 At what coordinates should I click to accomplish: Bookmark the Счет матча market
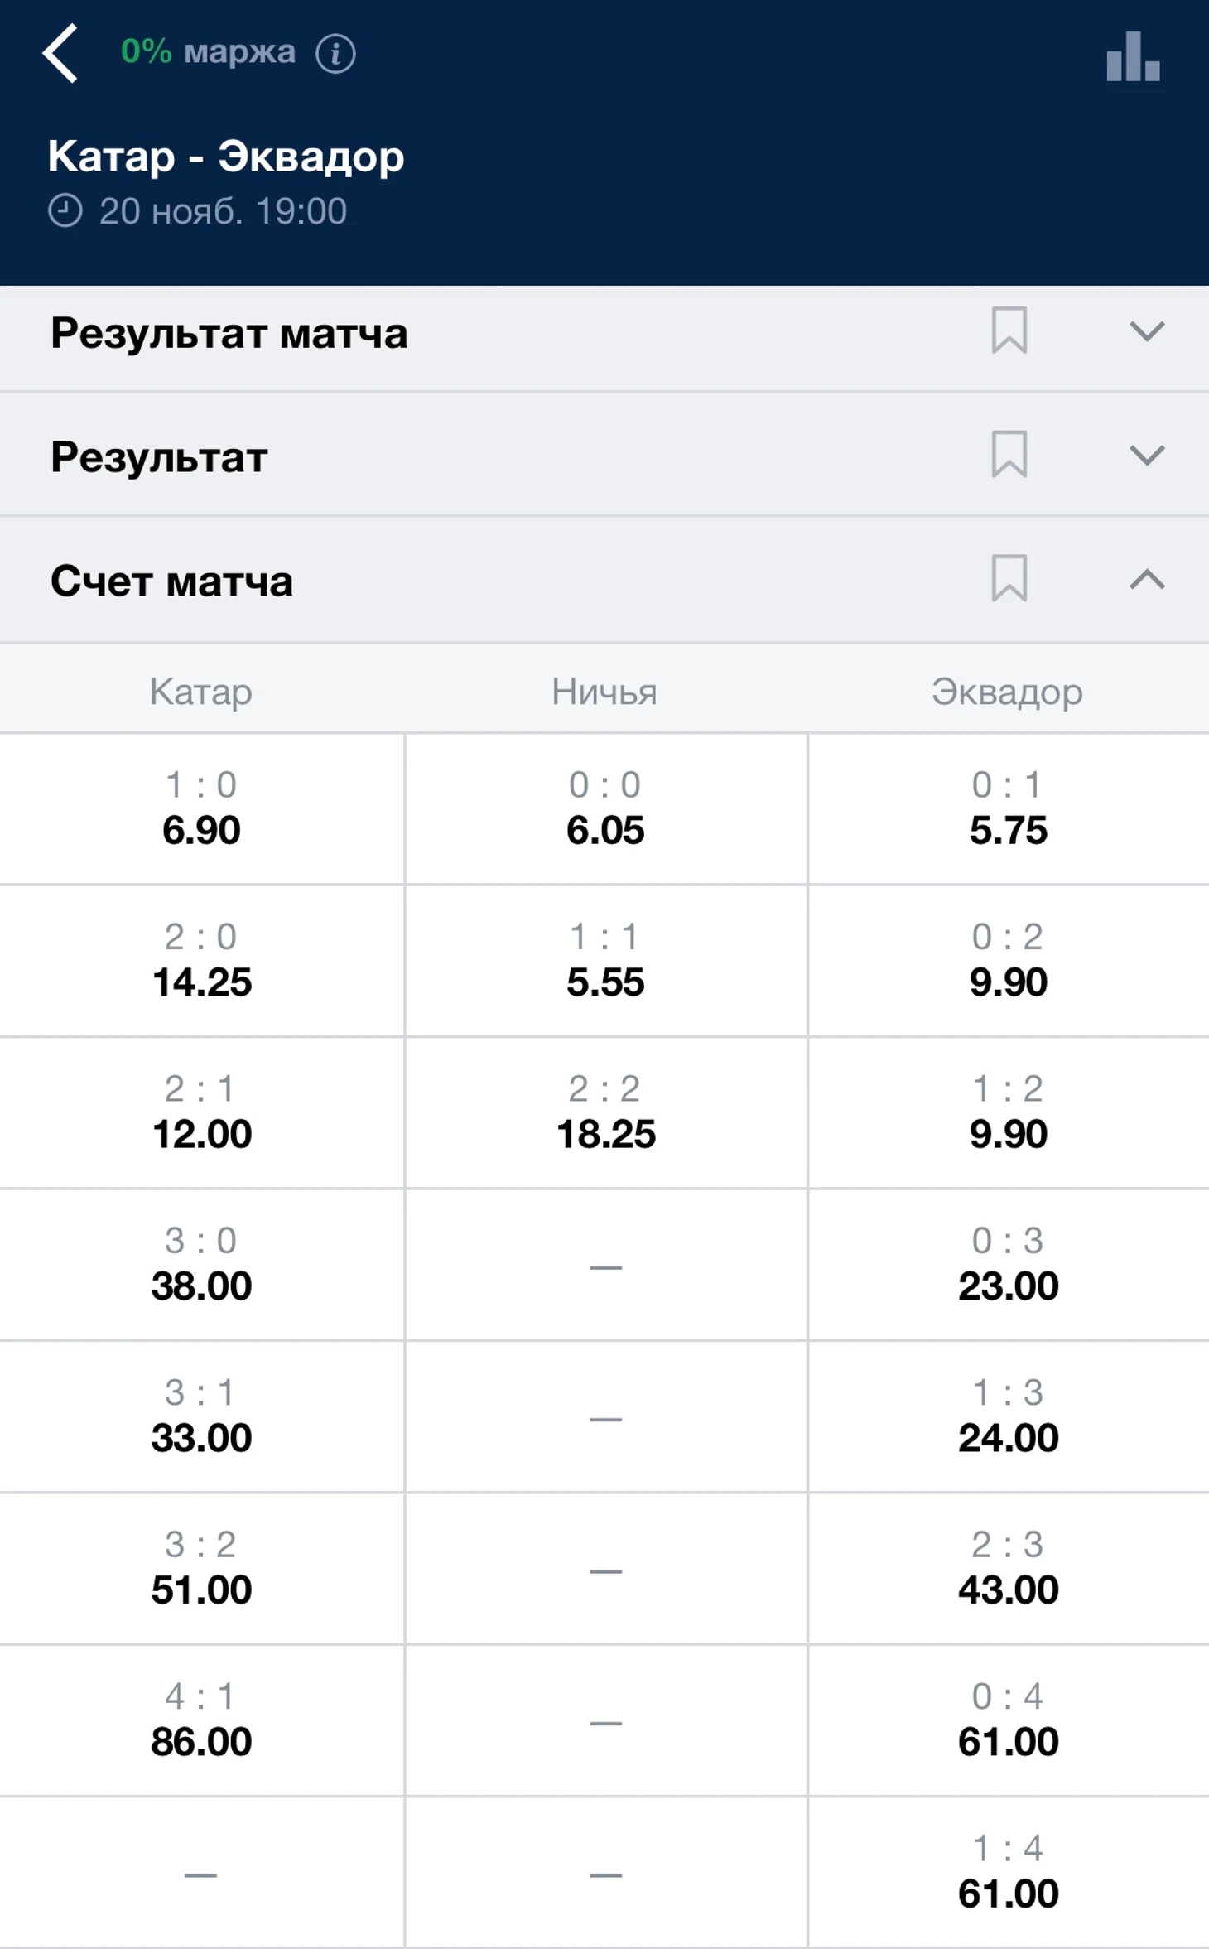point(1009,579)
